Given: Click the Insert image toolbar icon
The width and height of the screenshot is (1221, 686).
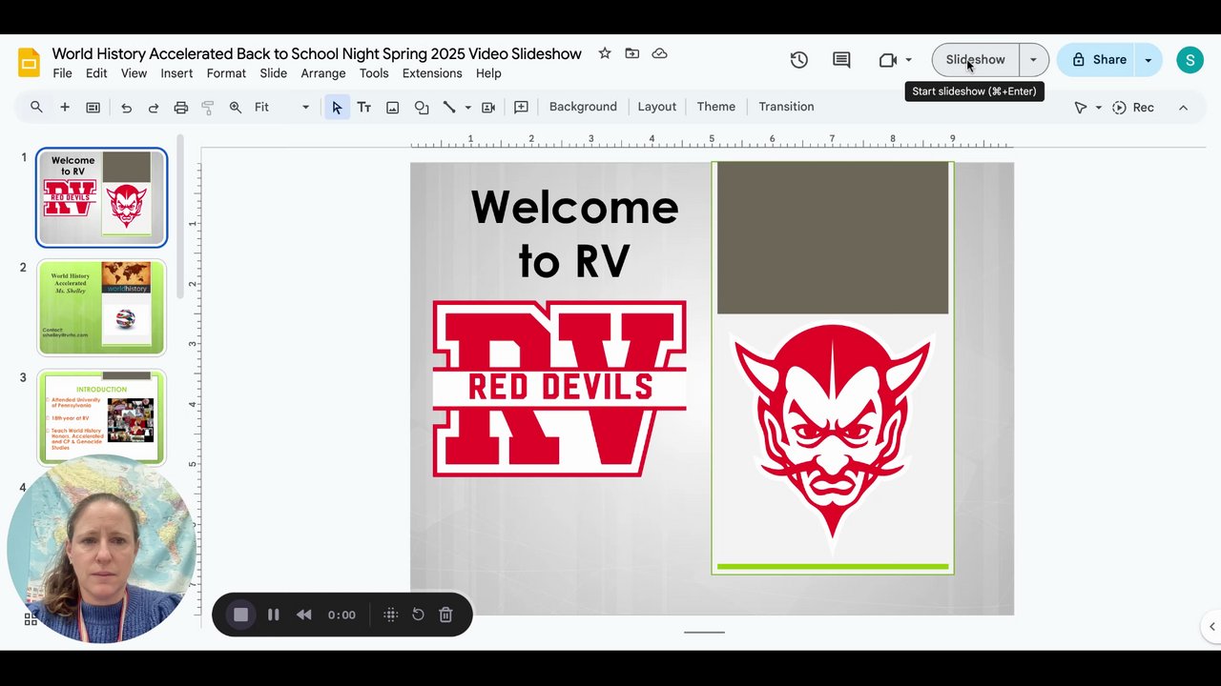Looking at the screenshot, I should pos(392,108).
